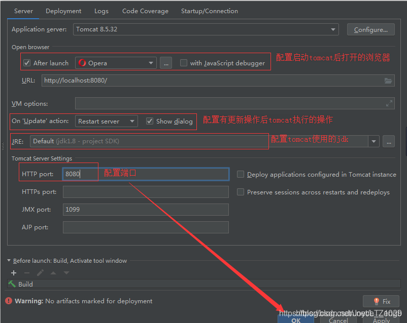Image resolution: width=407 pixels, height=323 pixels.
Task: Enable the JavaScript debugger checkbox
Action: [x=183, y=62]
